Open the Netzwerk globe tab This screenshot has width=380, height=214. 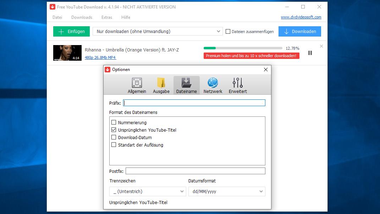point(213,85)
